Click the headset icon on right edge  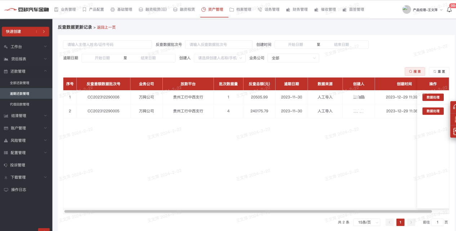[454, 107]
